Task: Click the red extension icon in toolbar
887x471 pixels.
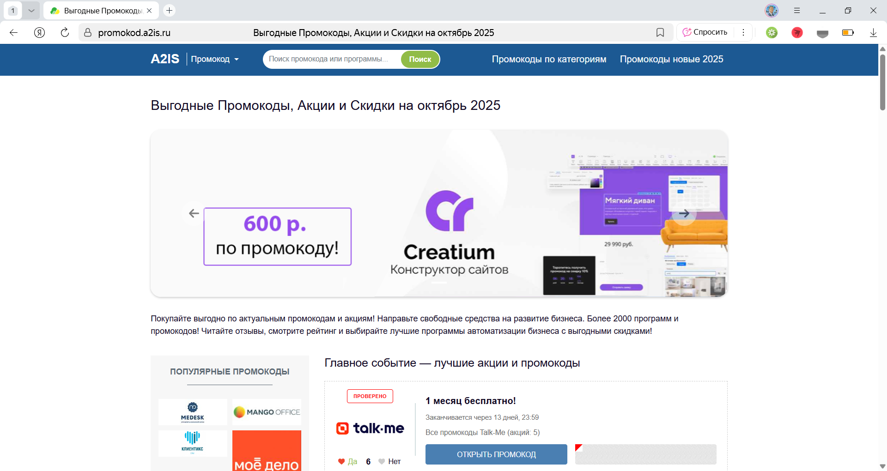Action: [797, 32]
